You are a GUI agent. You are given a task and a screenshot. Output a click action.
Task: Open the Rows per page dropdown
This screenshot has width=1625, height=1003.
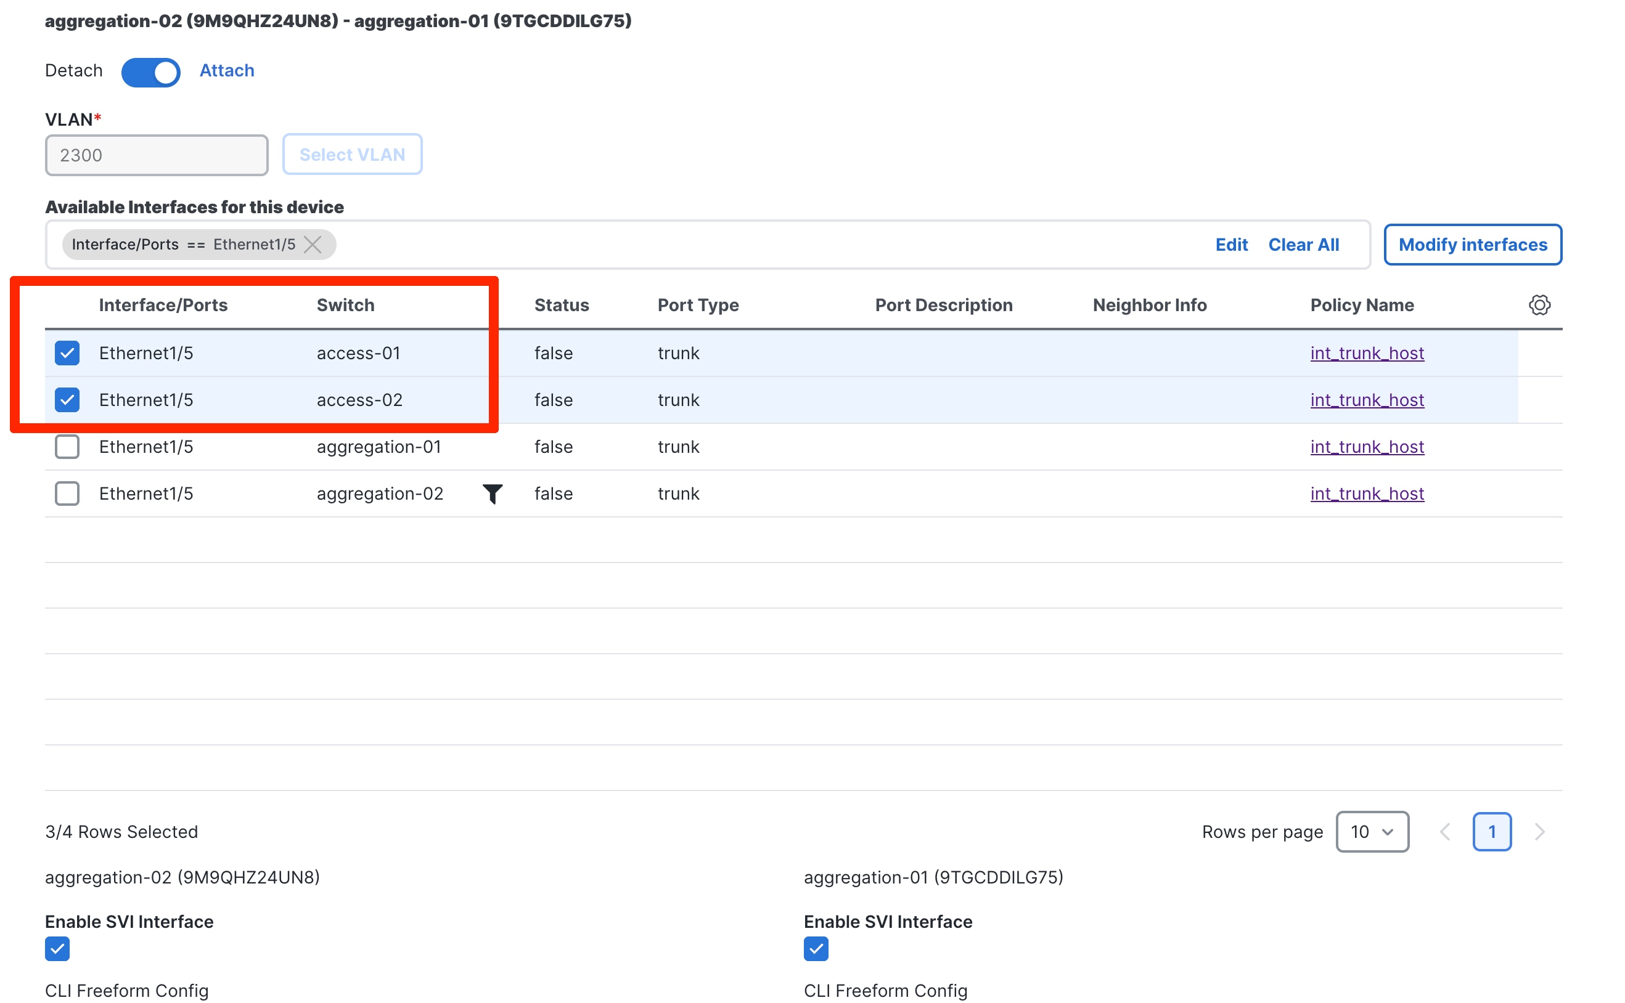click(x=1372, y=832)
